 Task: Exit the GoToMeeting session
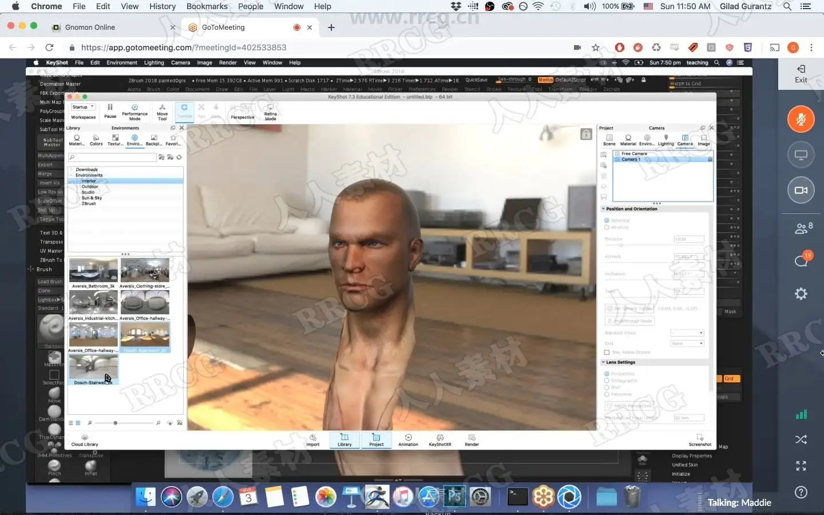point(801,74)
